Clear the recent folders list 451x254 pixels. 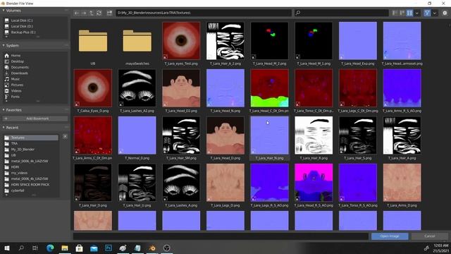coord(65,136)
